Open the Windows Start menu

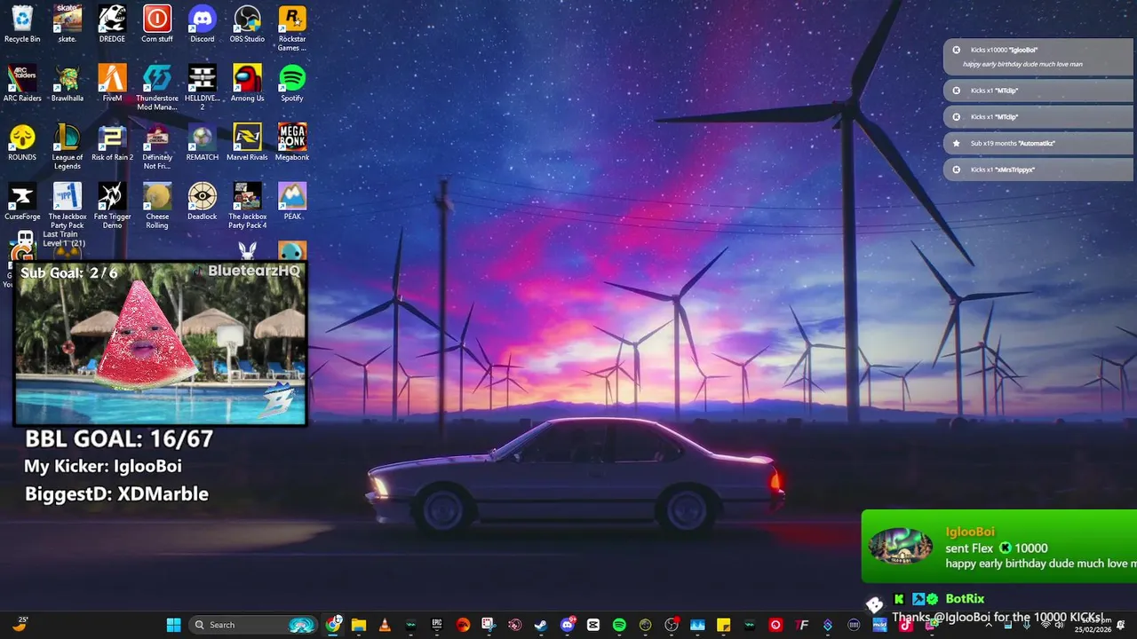point(173,625)
